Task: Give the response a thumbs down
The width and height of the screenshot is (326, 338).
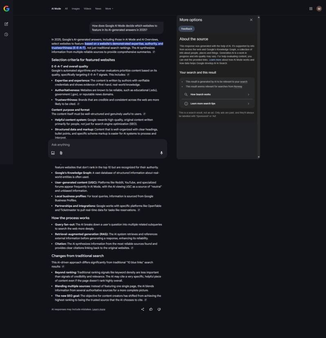Action: pyautogui.click(x=159, y=309)
